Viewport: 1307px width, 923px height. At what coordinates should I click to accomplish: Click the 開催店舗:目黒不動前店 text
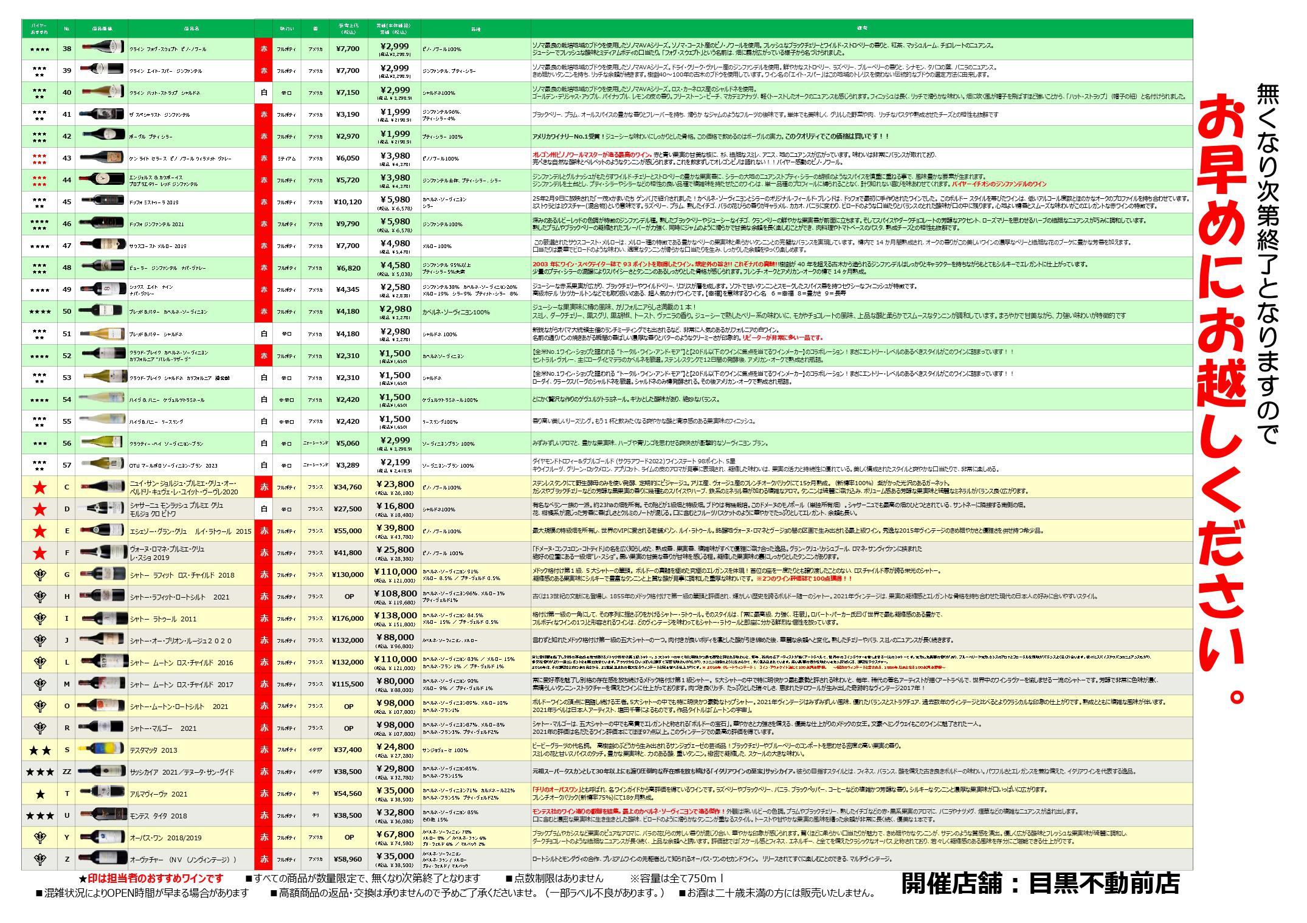point(1040,883)
